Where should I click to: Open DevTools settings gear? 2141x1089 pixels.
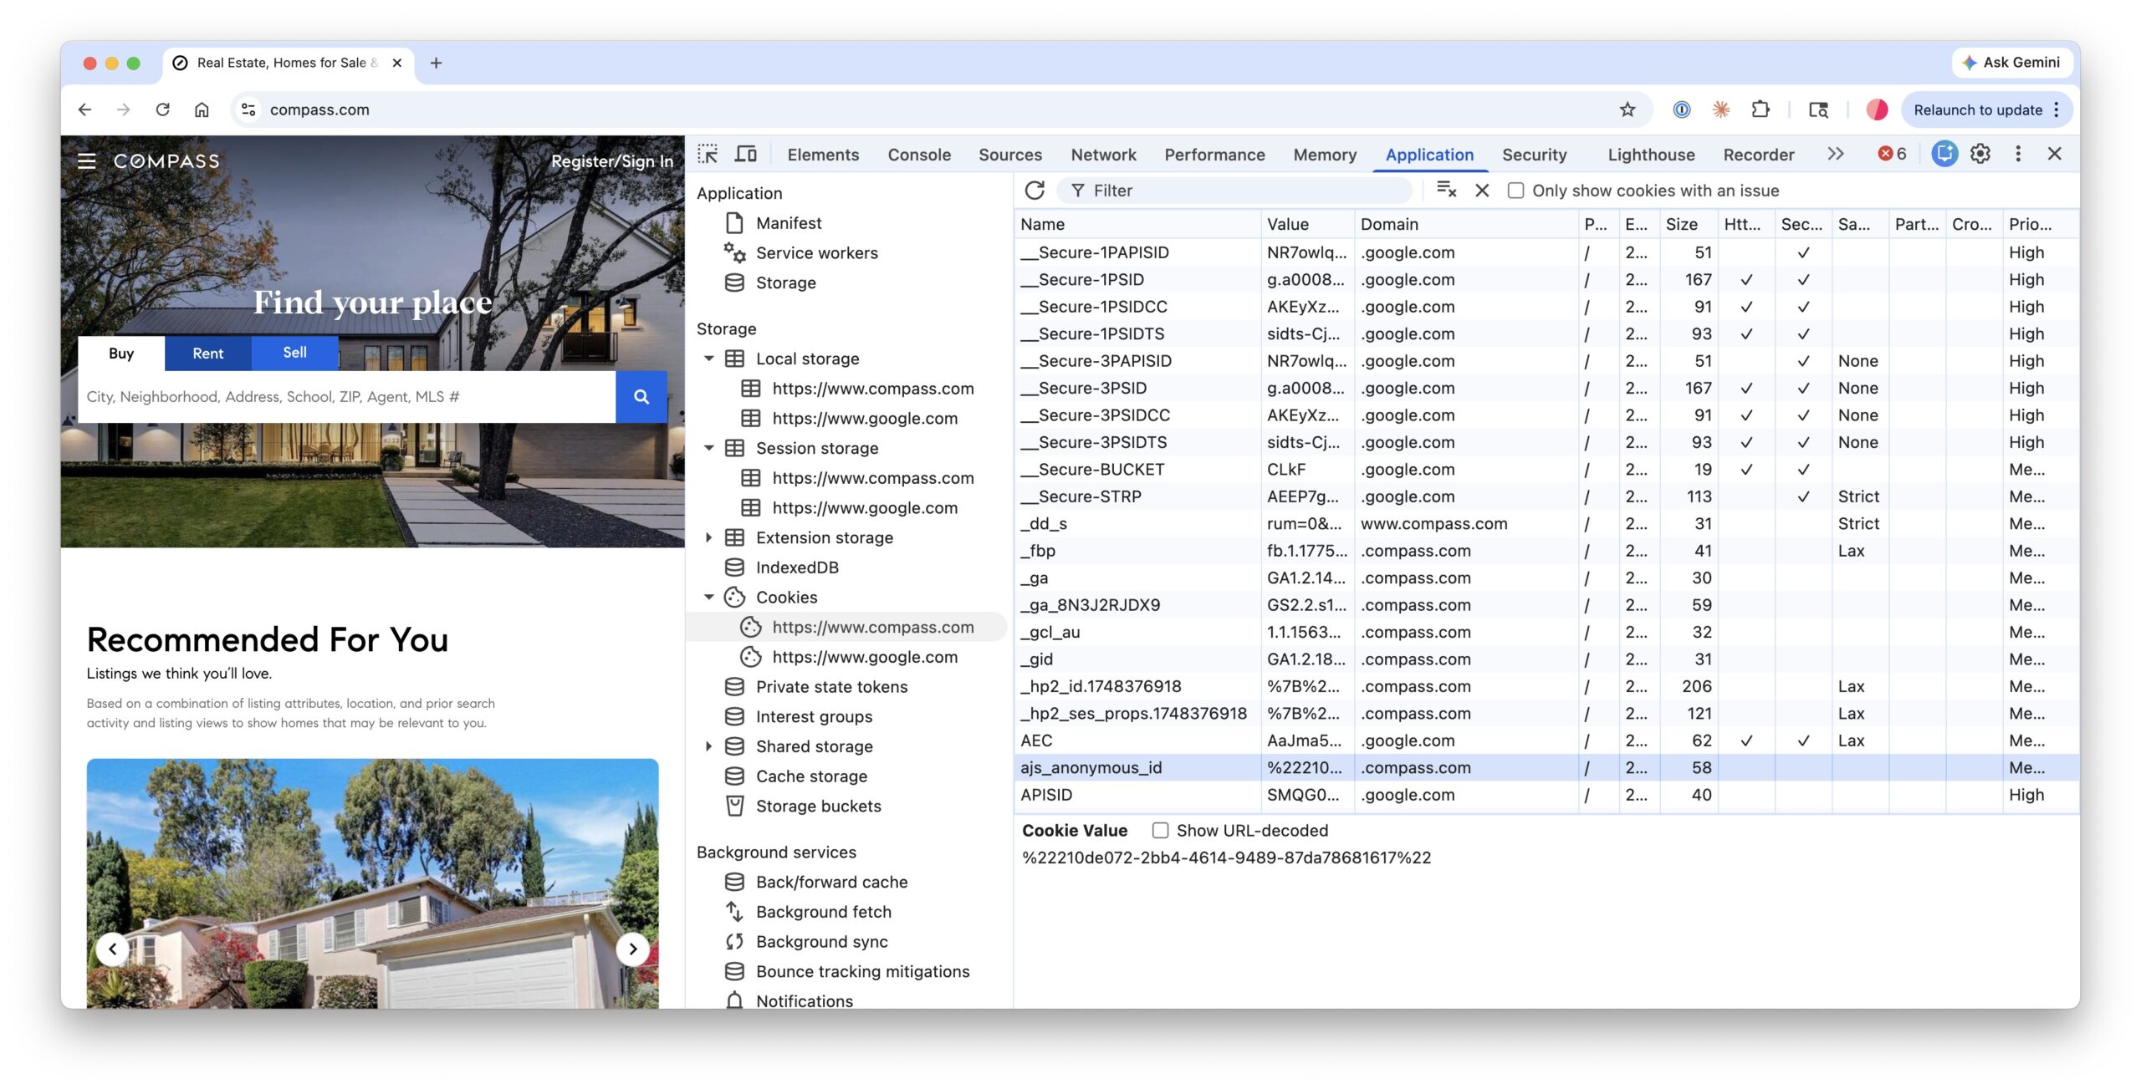(1980, 154)
